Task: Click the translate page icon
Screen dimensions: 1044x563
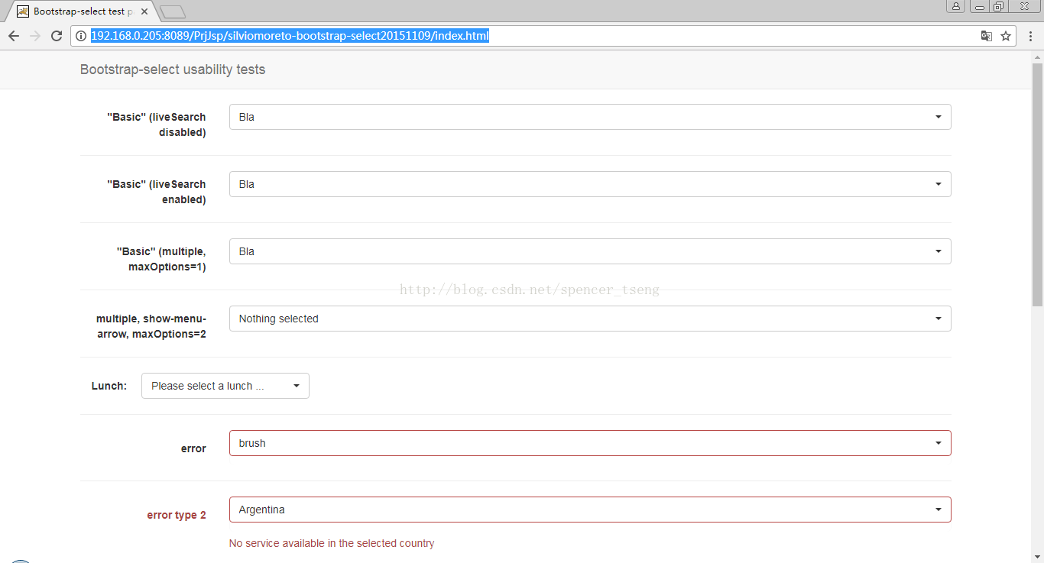Action: (987, 36)
